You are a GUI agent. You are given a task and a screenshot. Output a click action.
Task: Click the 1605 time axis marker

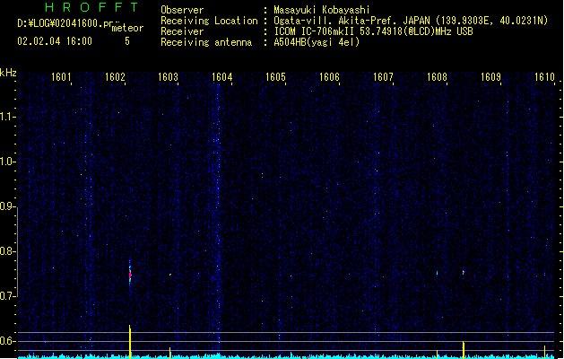pyautogui.click(x=275, y=77)
